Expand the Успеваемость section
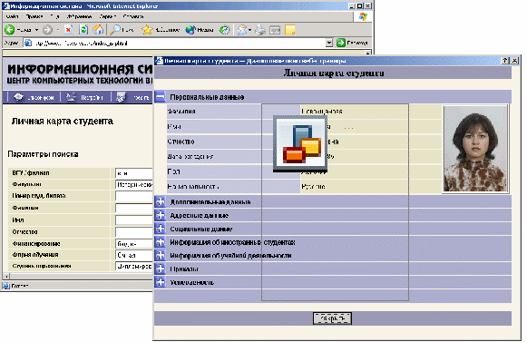The height and width of the screenshot is (342, 527). point(161,282)
